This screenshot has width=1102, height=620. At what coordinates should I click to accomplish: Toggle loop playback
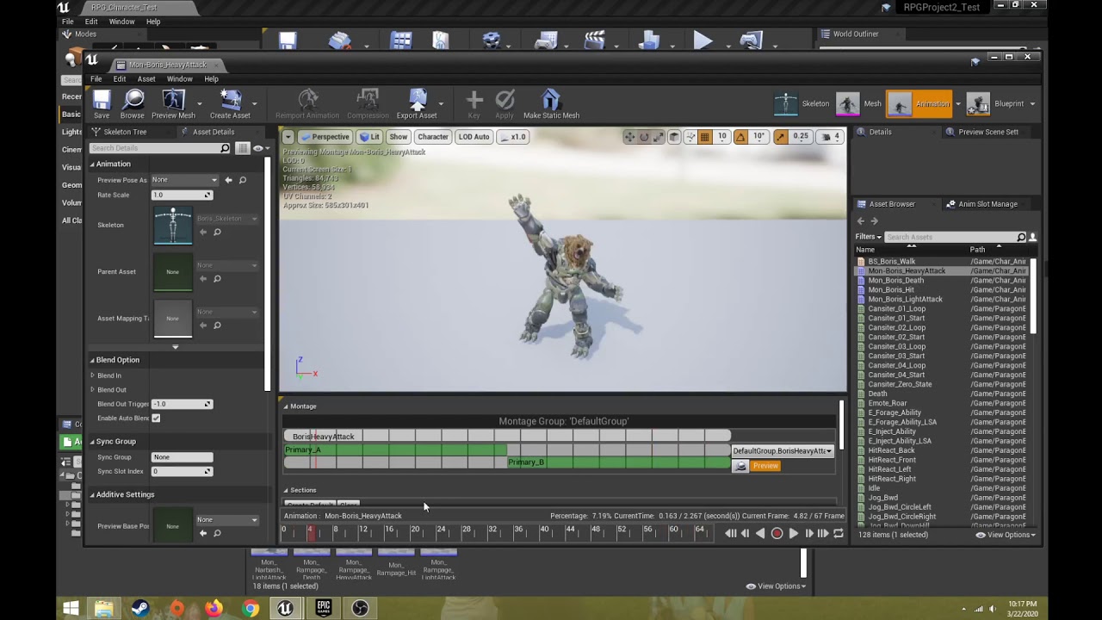coord(839,534)
